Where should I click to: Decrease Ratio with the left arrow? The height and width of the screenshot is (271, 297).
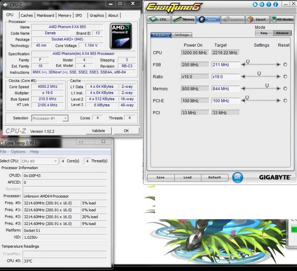(x=243, y=77)
